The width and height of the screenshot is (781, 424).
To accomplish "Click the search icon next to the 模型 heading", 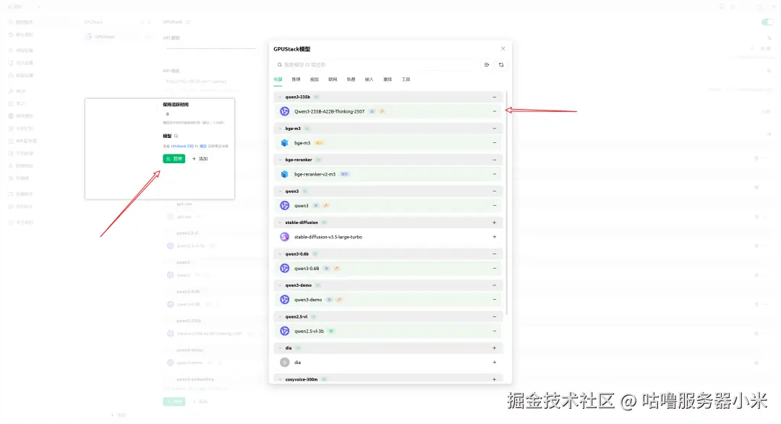I will click(x=176, y=136).
